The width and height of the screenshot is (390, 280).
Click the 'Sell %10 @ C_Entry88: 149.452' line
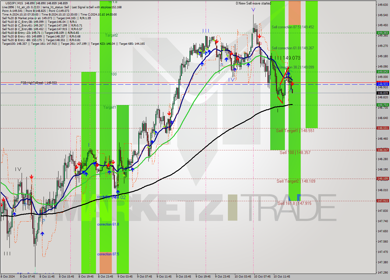[42, 29]
